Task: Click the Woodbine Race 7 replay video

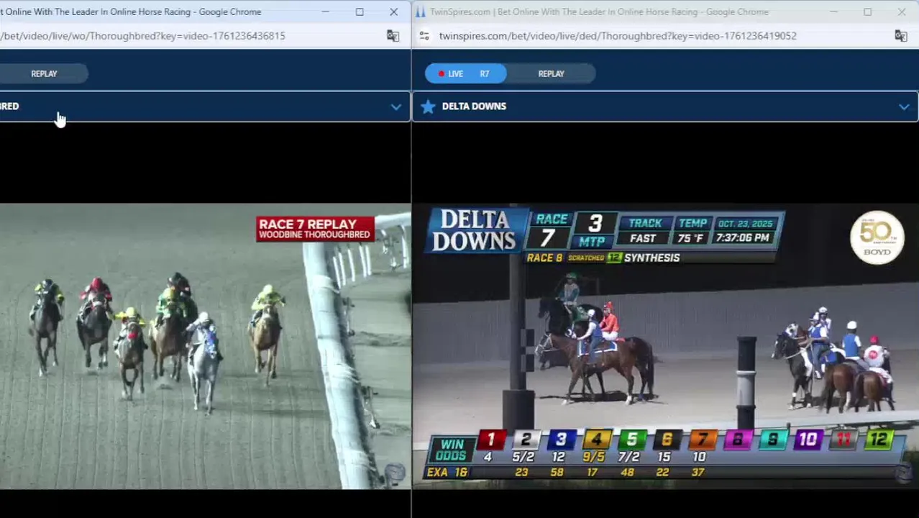Action: tap(205, 346)
